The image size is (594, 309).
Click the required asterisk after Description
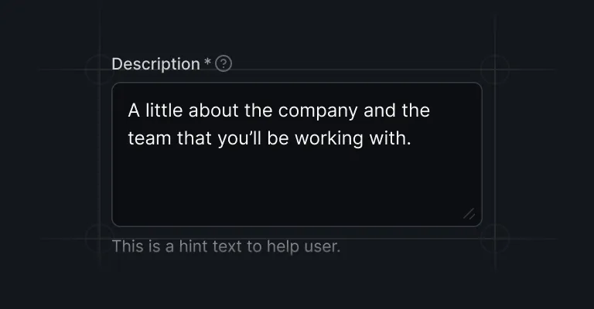point(207,62)
